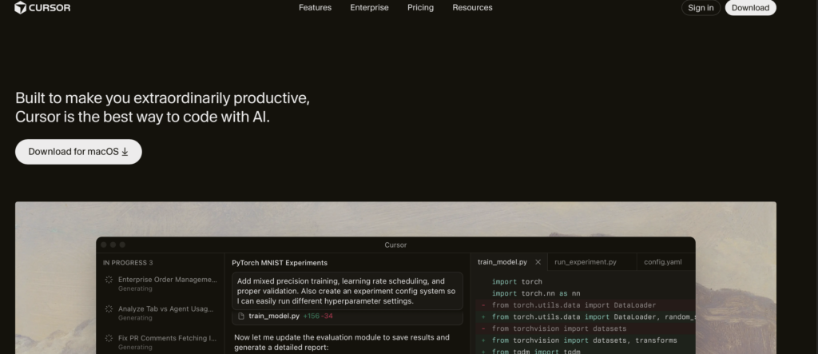Click spinner icon beside Fix PR Comments Fetching
The image size is (818, 354).
point(109,338)
